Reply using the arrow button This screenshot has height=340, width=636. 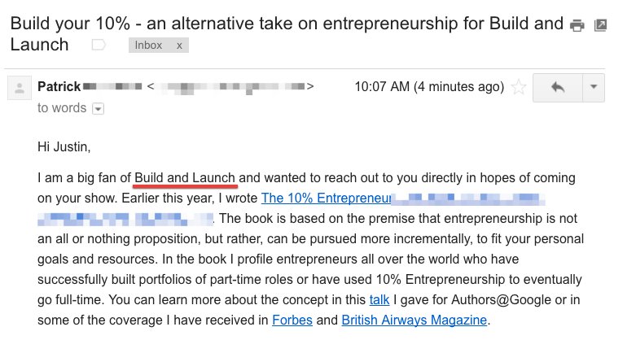(558, 88)
